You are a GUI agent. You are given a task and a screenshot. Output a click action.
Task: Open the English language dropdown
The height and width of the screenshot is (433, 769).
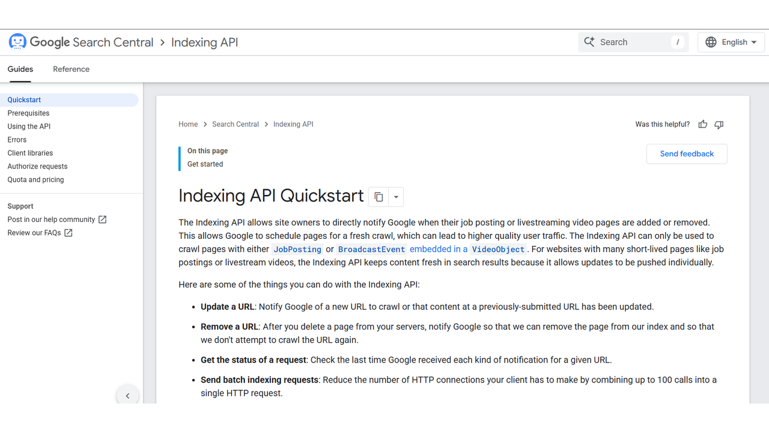tap(731, 42)
